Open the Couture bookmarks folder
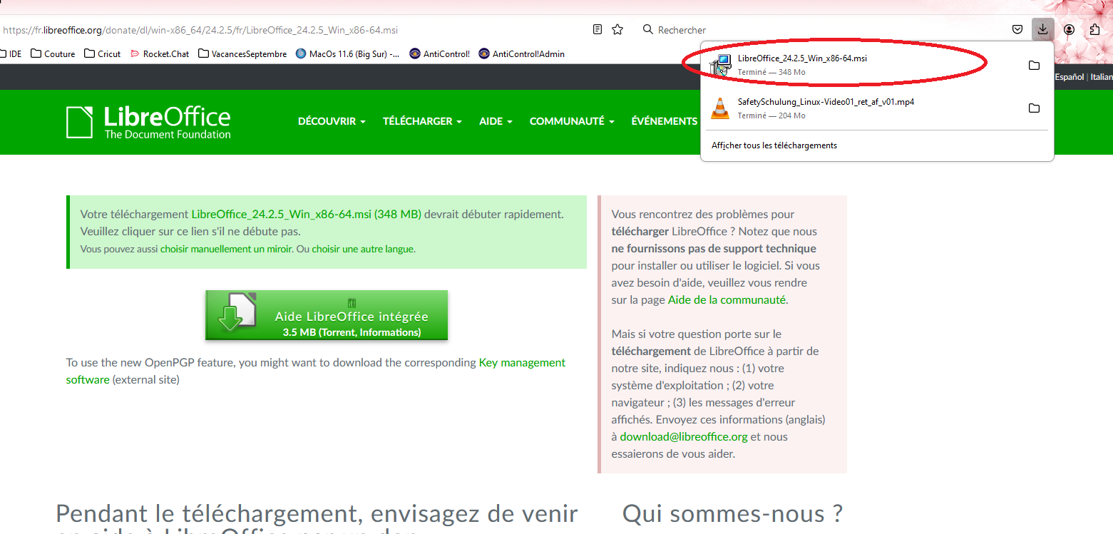Image resolution: width=1113 pixels, height=534 pixels. click(x=53, y=53)
